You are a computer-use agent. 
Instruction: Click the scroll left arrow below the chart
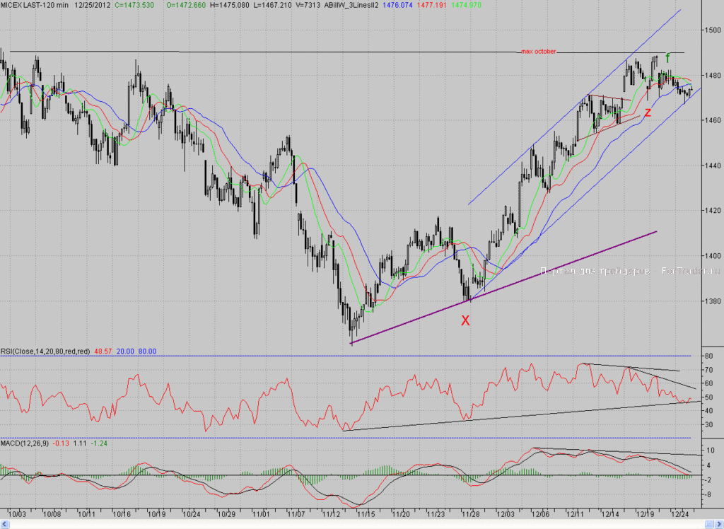click(x=4, y=524)
